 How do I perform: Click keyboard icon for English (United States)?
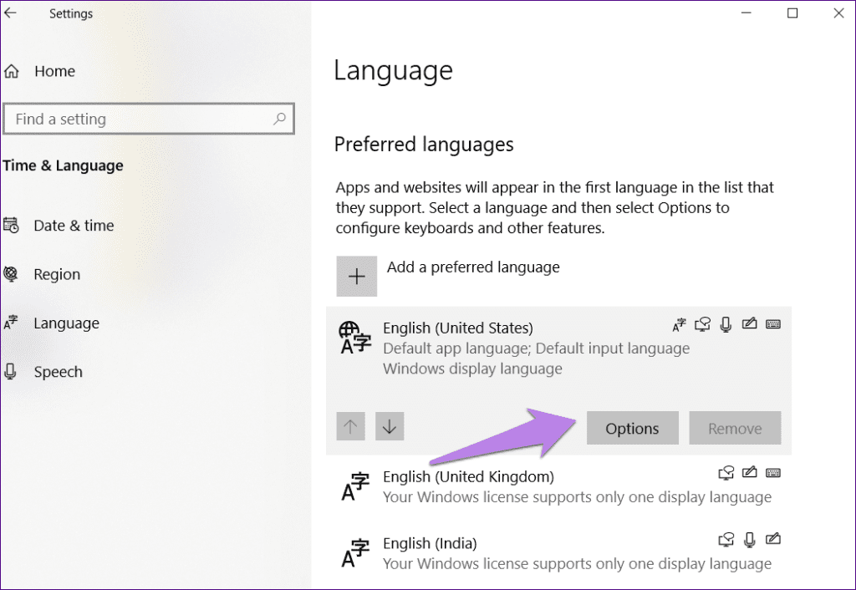point(773,324)
